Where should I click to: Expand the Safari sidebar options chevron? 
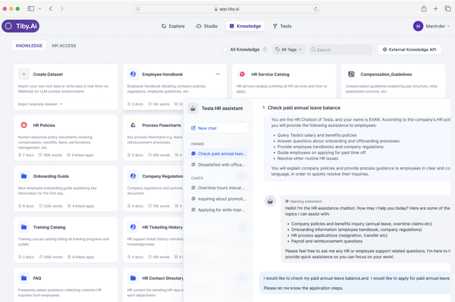40,9
